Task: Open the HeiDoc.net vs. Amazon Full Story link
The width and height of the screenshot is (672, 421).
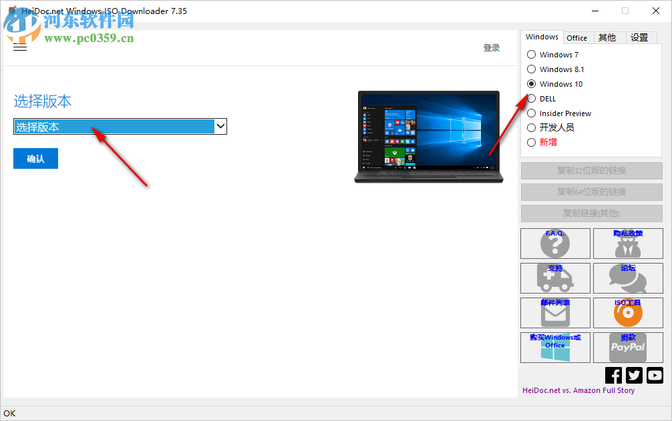Action: (x=578, y=390)
